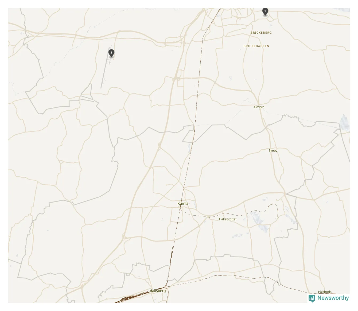Select map marker number 2
Viewport: 358px width, 311px height.
(111, 53)
